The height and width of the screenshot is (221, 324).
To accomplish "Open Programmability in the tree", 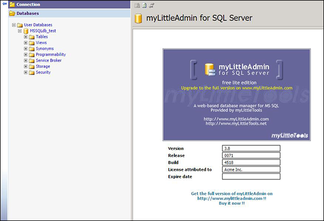I will [51, 55].
